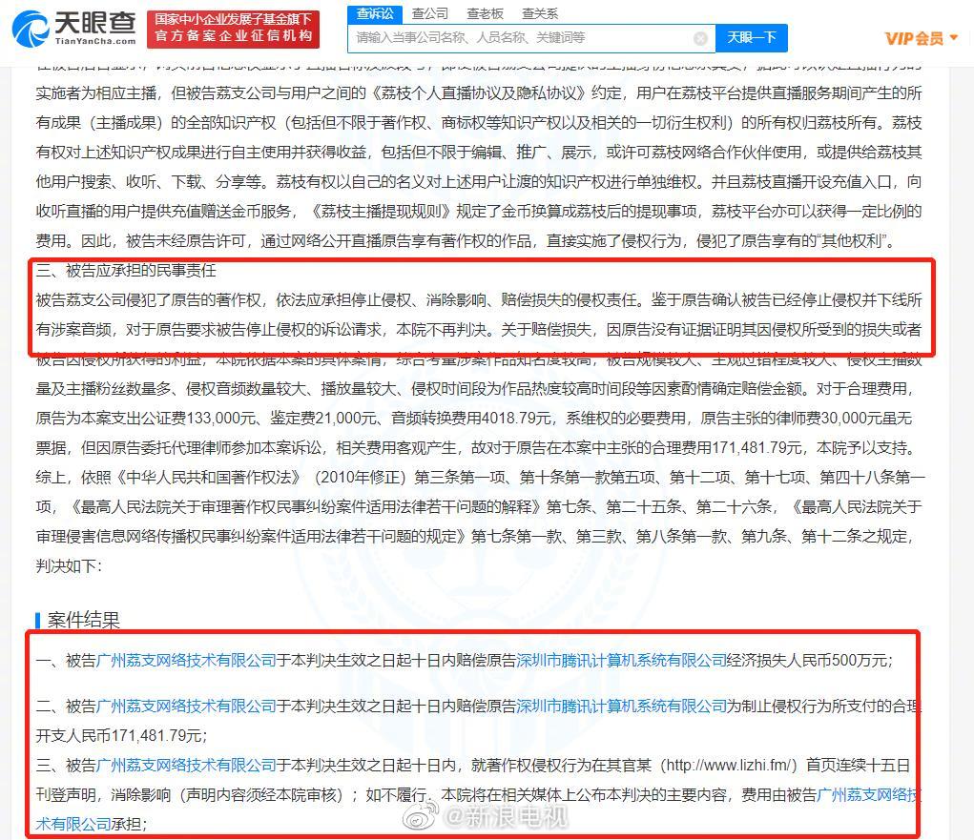Switch to the 查老板 tab

[x=486, y=14]
